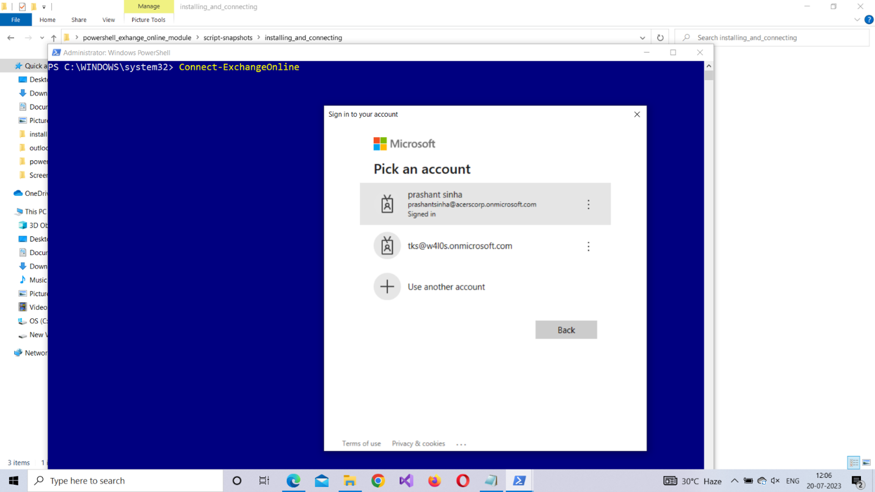Image resolution: width=875 pixels, height=492 pixels.
Task: Click the muted volume tray icon
Action: tap(775, 481)
